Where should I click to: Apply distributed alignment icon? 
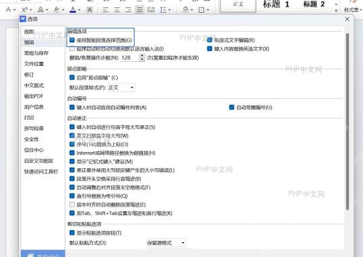pyautogui.click(x=151, y=9)
